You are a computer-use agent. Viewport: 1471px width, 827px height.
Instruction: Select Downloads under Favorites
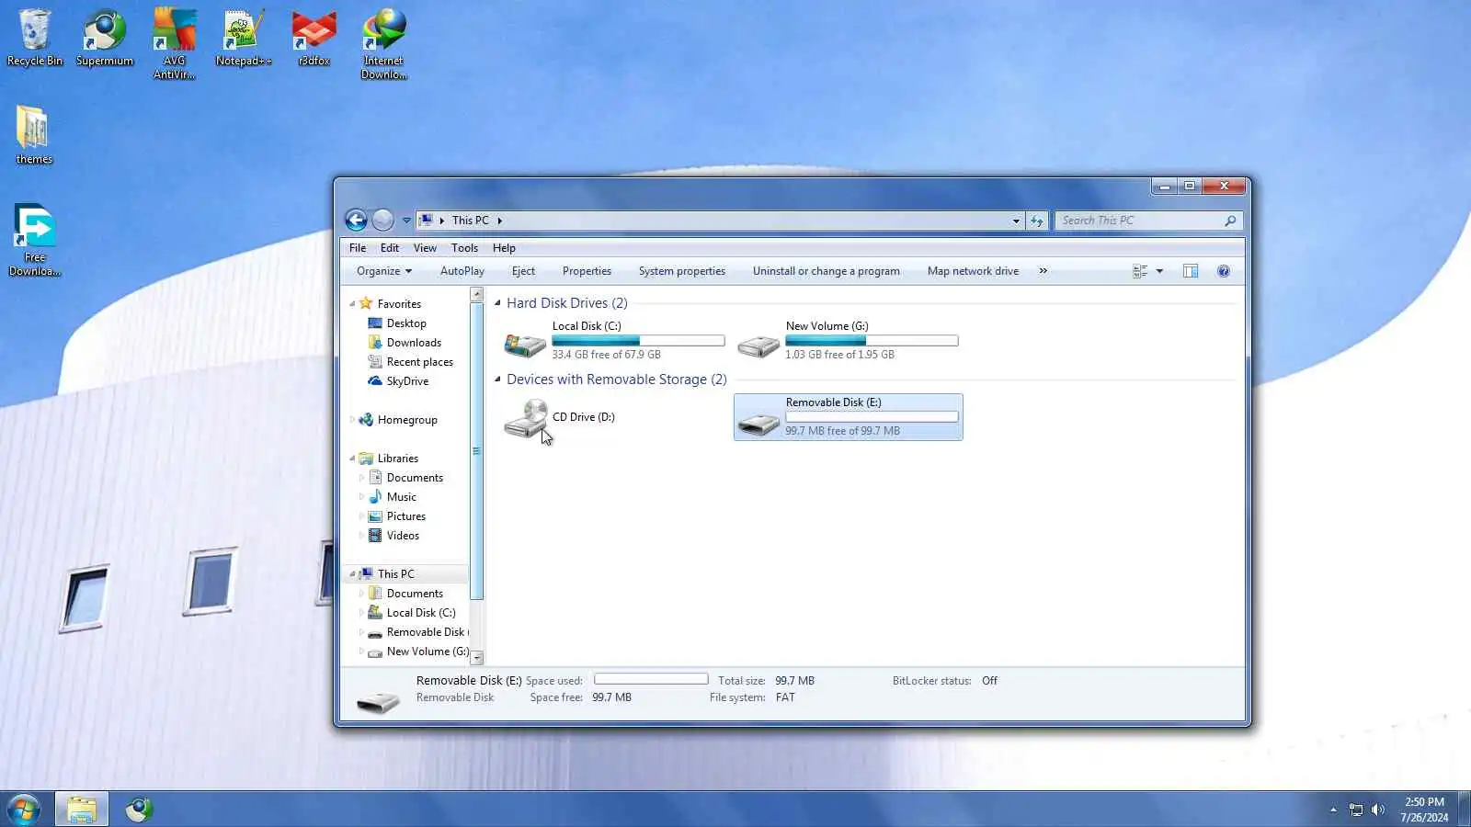(405, 343)
